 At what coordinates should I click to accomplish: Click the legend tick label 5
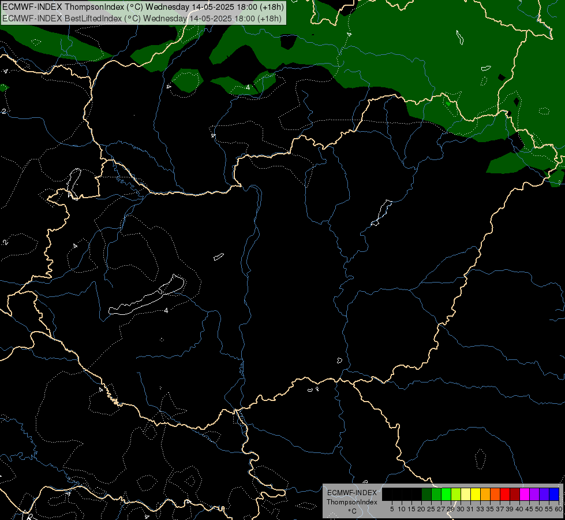(x=392, y=509)
